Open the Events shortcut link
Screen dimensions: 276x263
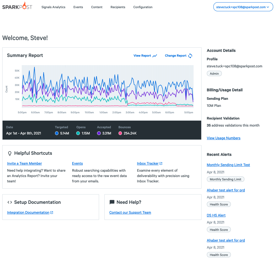[77, 163]
